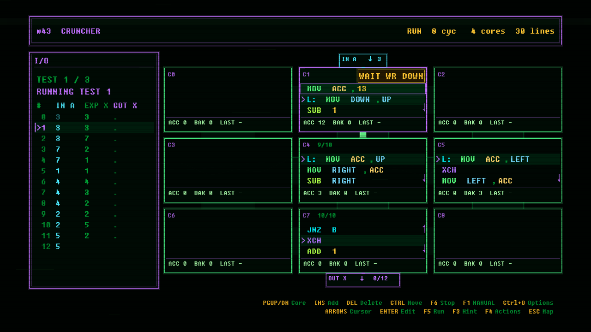
Task: Select I/O row 2 expecting 7
Action: [x=94, y=139]
